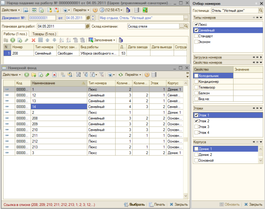The width and height of the screenshot is (265, 209).
Task: Tick the Кондиционер property checkbox
Action: pyautogui.click(x=196, y=82)
